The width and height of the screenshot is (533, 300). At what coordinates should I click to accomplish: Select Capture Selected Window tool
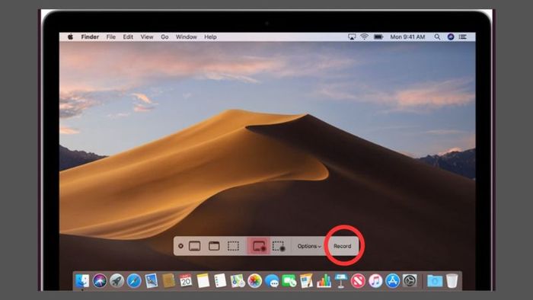(214, 246)
